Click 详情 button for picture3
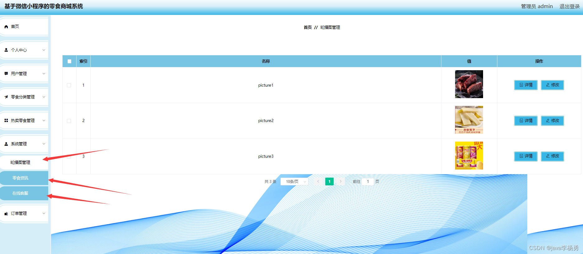The height and width of the screenshot is (254, 583). pyautogui.click(x=526, y=156)
